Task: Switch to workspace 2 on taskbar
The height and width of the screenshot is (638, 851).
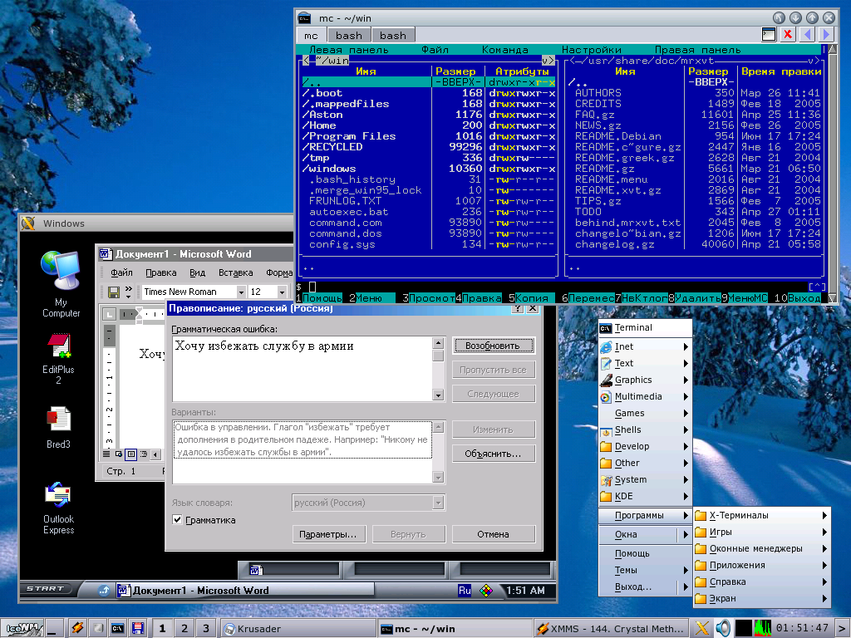Action: click(184, 629)
